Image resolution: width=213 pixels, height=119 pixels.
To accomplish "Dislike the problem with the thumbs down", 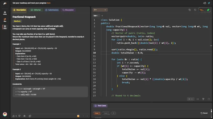I will [19, 116].
